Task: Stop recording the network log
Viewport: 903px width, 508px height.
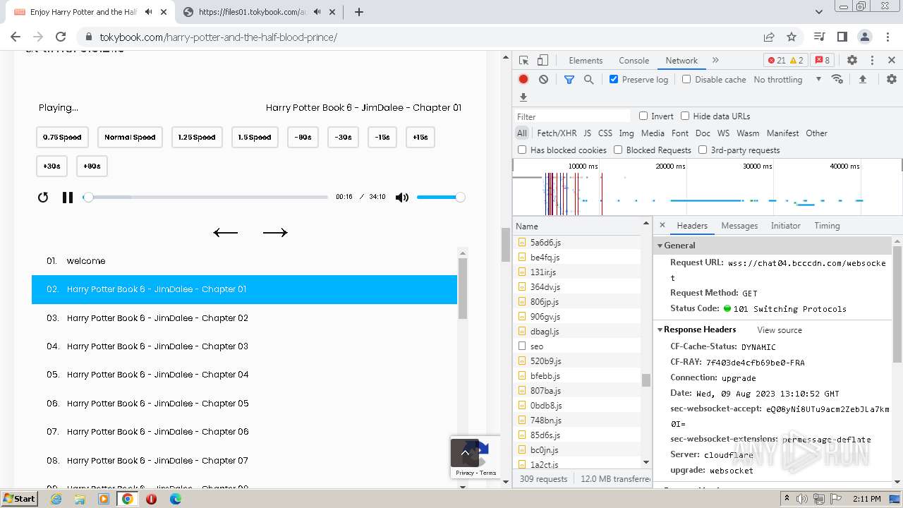Action: 523,80
